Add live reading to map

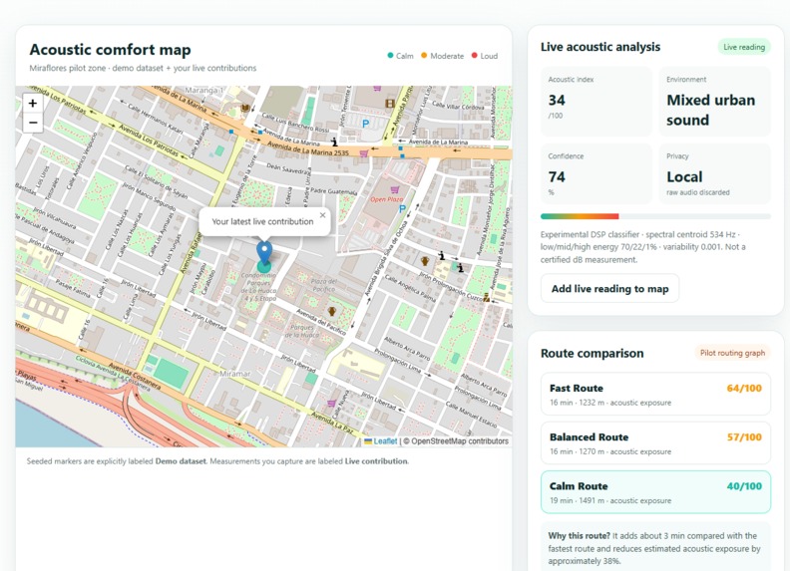click(x=609, y=289)
